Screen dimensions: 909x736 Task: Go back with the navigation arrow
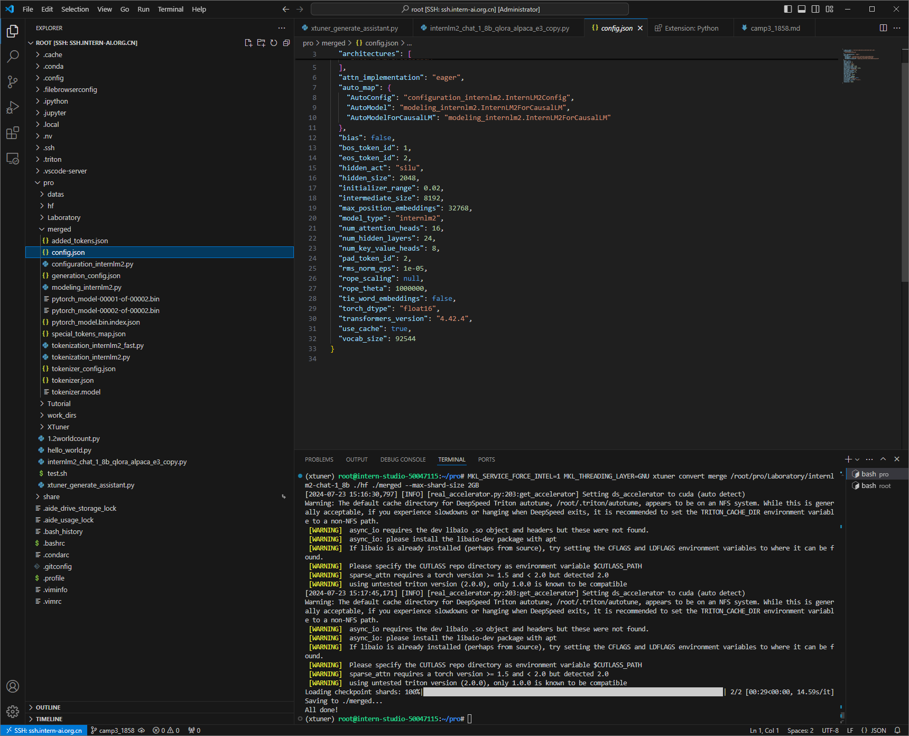[x=286, y=9]
